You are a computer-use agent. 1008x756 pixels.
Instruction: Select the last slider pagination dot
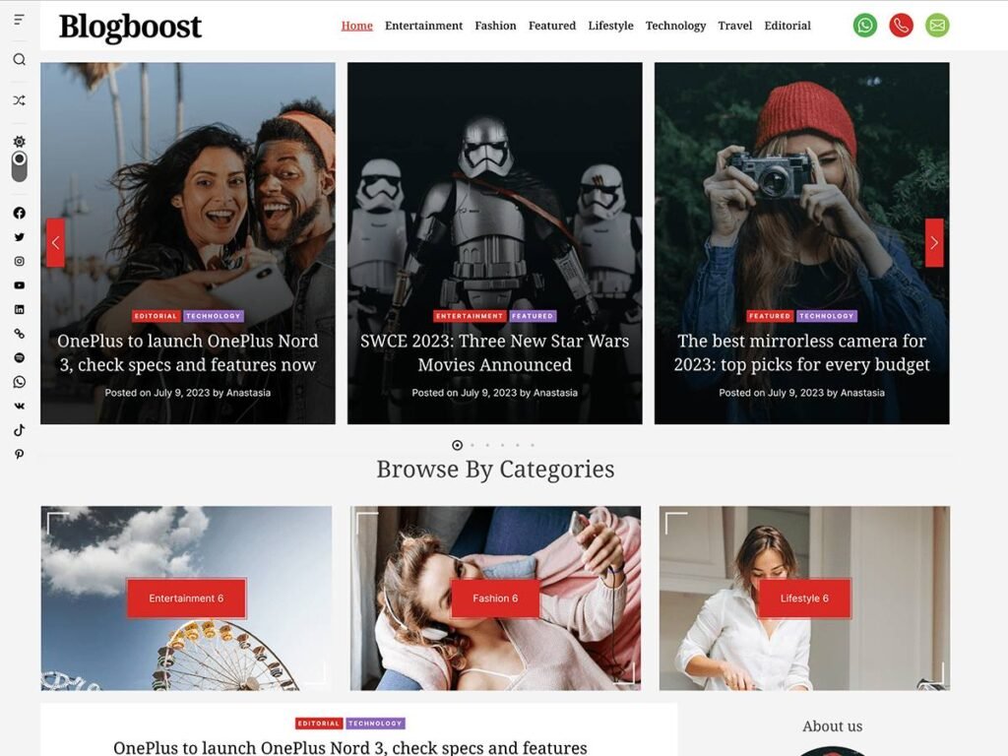pos(533,445)
